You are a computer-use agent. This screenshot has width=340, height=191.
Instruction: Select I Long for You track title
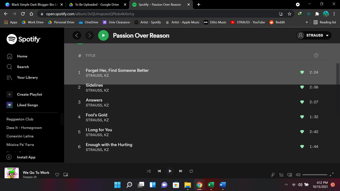(99, 130)
